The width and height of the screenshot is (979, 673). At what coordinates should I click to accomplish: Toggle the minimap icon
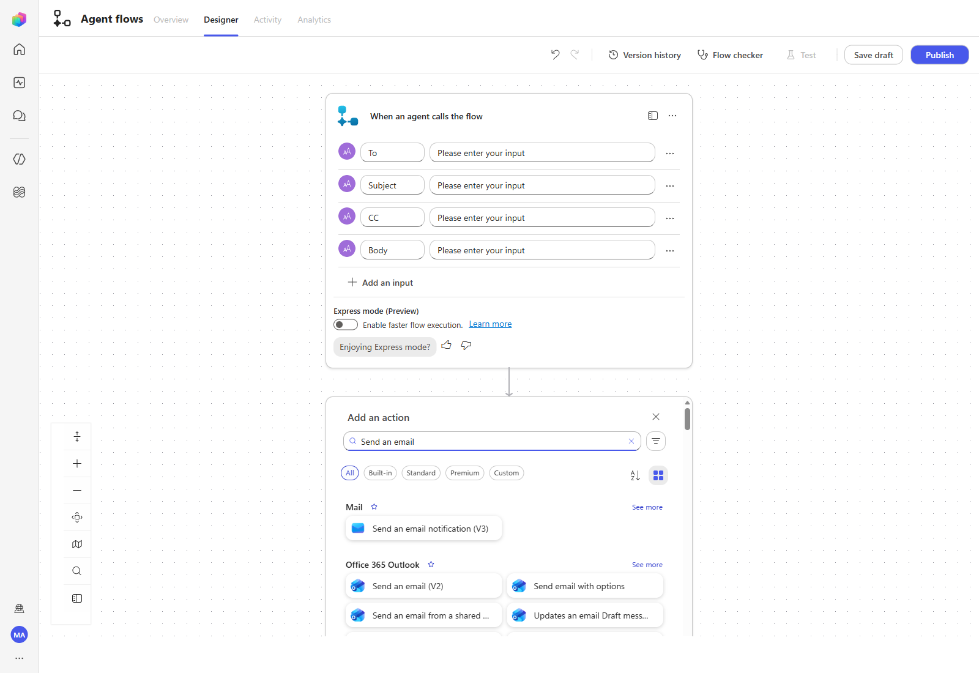(x=77, y=544)
